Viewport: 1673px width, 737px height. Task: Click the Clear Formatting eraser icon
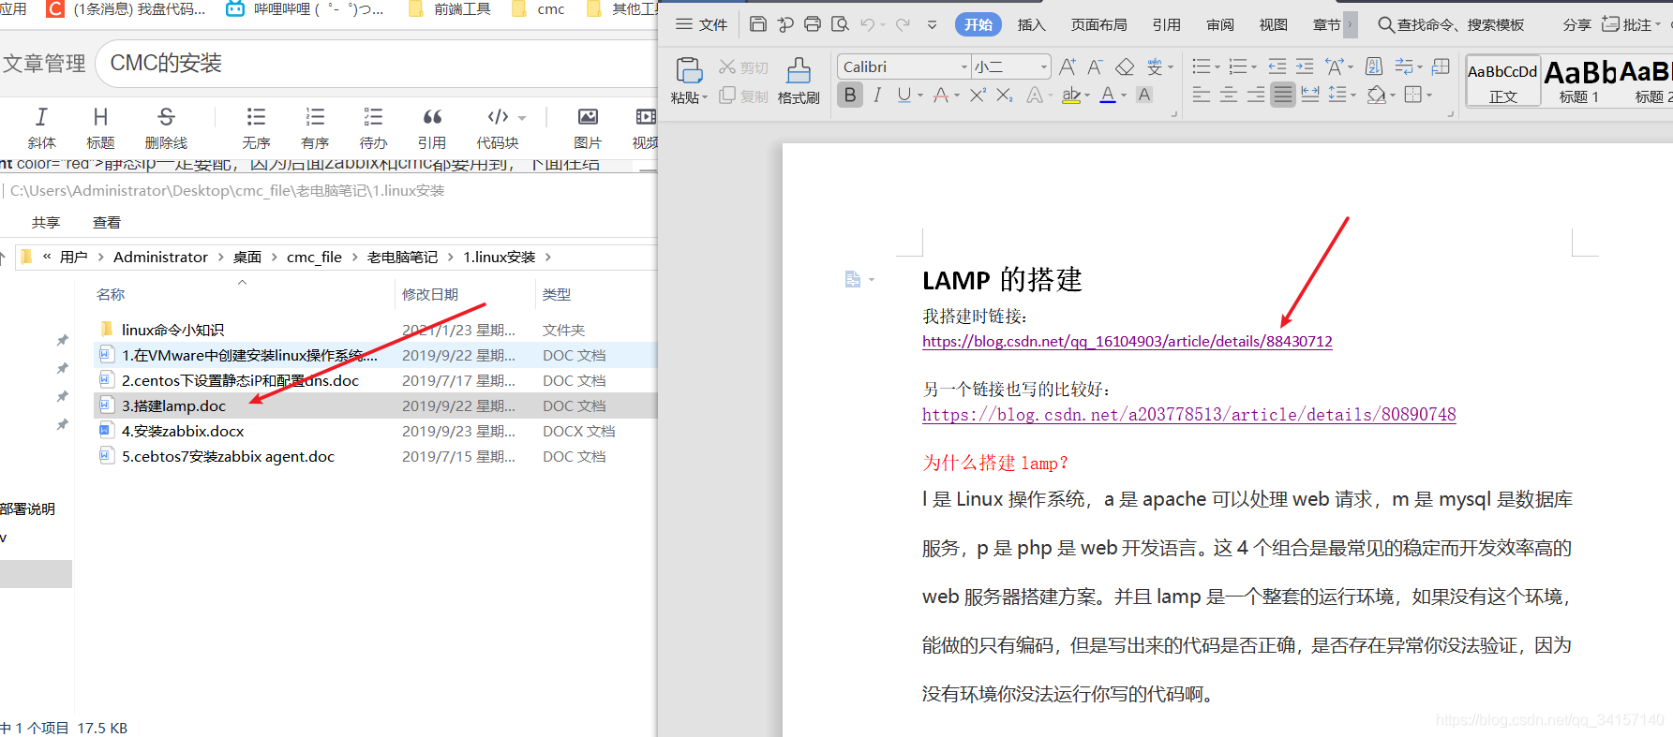pyautogui.click(x=1125, y=66)
